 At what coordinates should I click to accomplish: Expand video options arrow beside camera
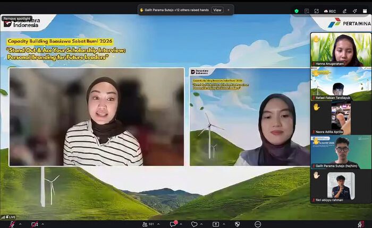(43, 224)
